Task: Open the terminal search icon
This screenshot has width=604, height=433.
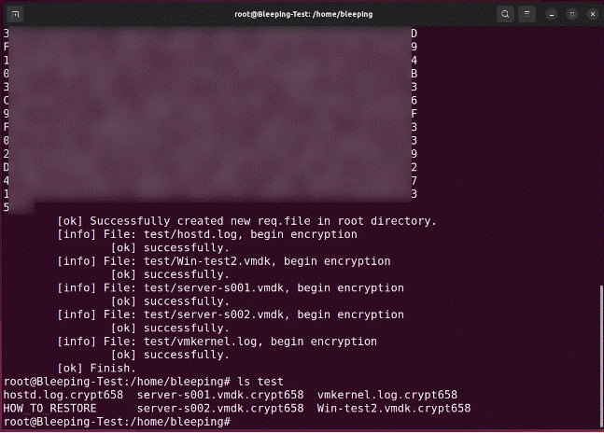Action: click(x=505, y=14)
